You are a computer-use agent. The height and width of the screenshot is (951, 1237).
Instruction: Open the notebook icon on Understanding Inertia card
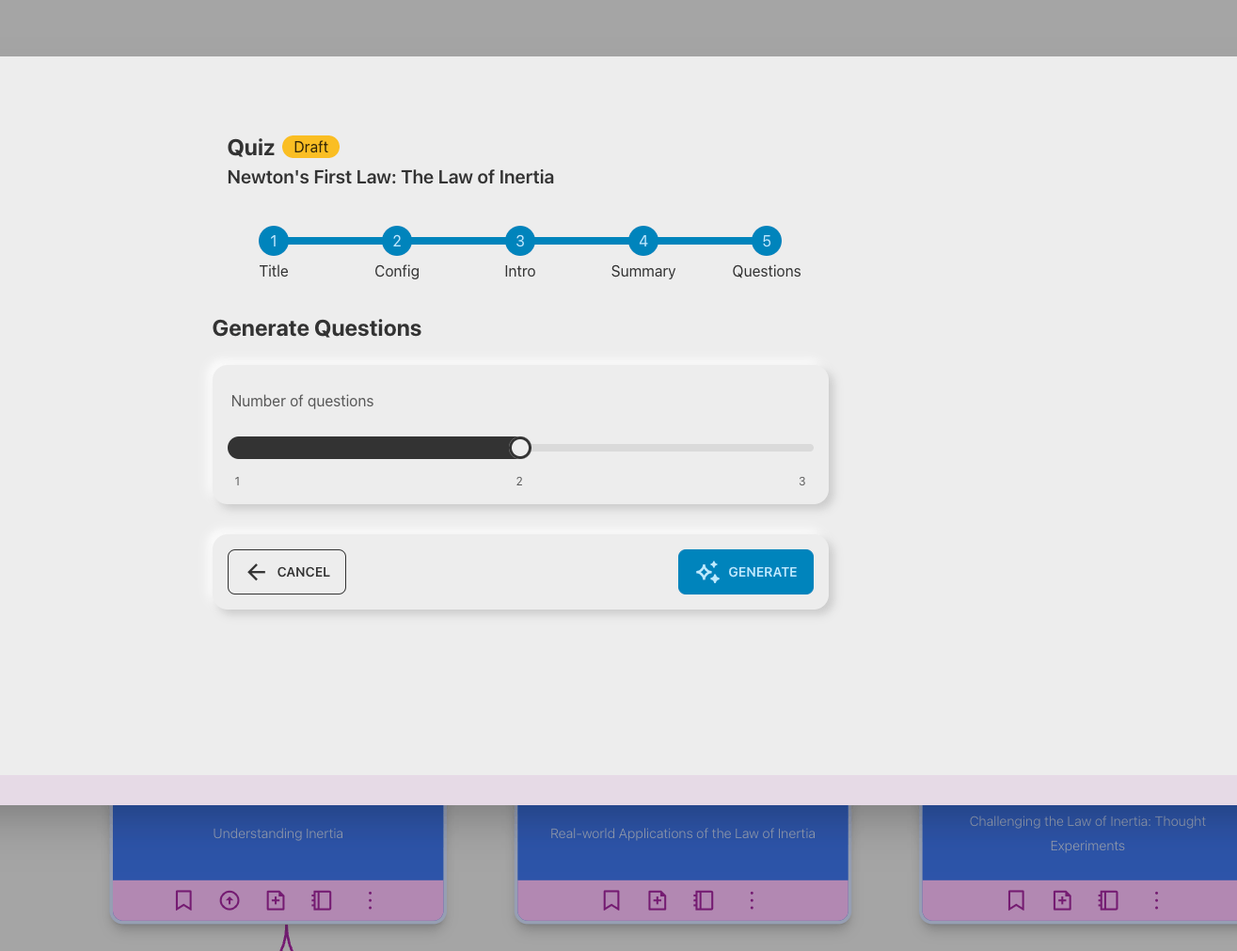[322, 900]
